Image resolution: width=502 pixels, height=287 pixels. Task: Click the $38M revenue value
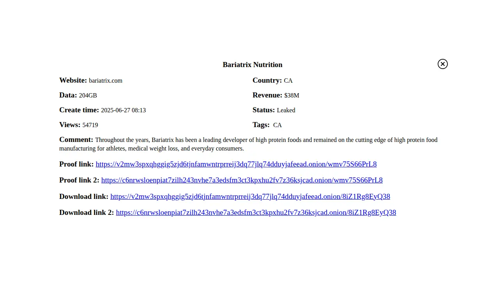tap(292, 96)
